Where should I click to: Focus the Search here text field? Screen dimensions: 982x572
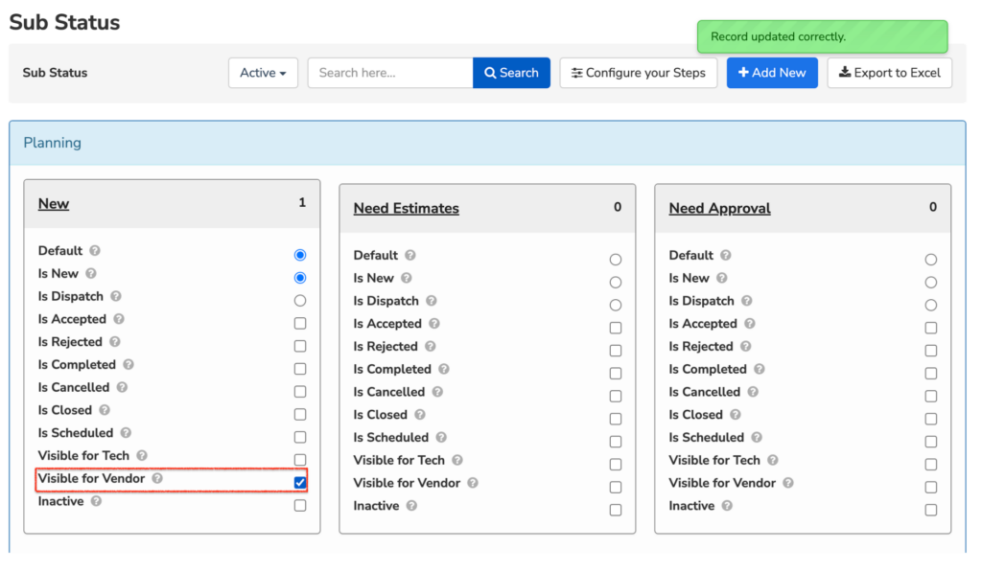390,73
